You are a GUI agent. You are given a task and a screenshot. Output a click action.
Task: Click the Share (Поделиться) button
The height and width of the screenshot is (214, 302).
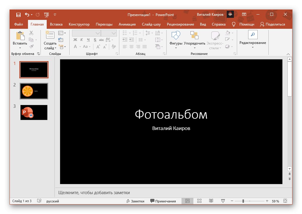pos(272,24)
